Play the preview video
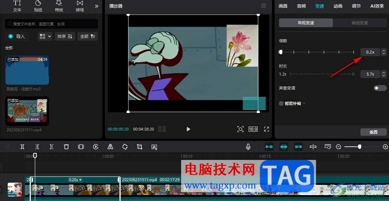The image size is (389, 201). [188, 129]
